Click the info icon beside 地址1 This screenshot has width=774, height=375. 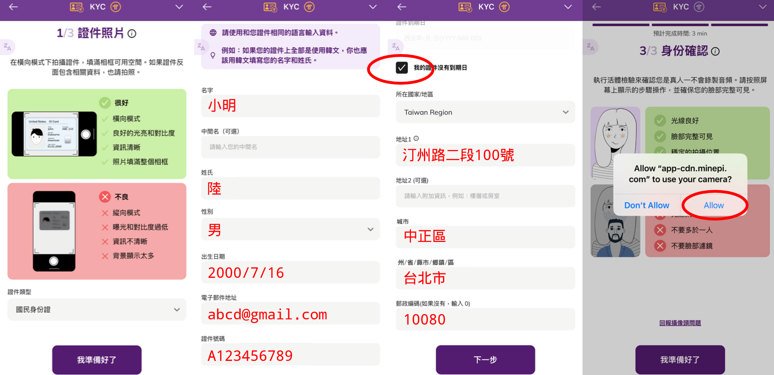417,138
